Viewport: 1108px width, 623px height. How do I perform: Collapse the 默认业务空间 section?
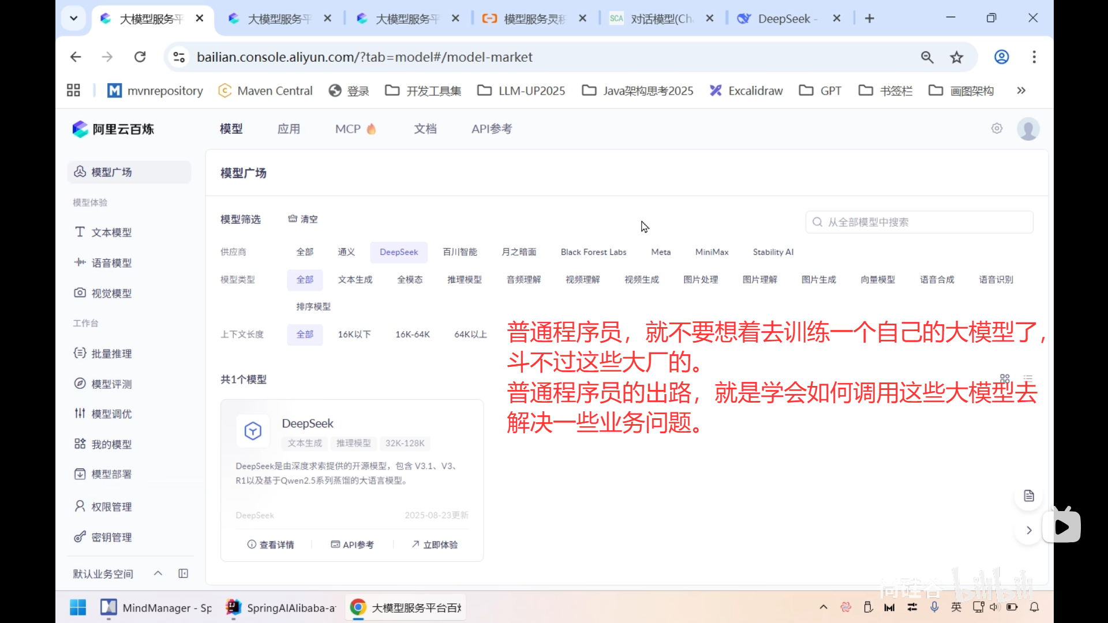point(158,573)
